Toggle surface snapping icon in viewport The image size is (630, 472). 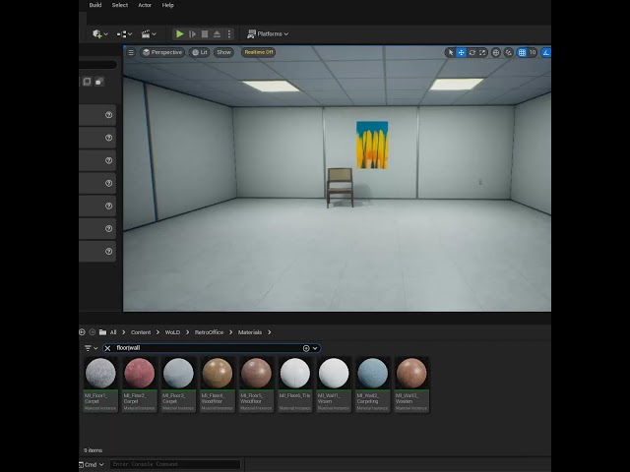click(508, 52)
